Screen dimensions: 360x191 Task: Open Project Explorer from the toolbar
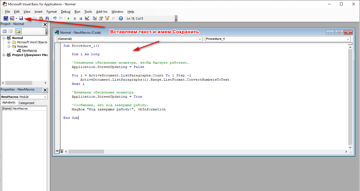coord(95,18)
